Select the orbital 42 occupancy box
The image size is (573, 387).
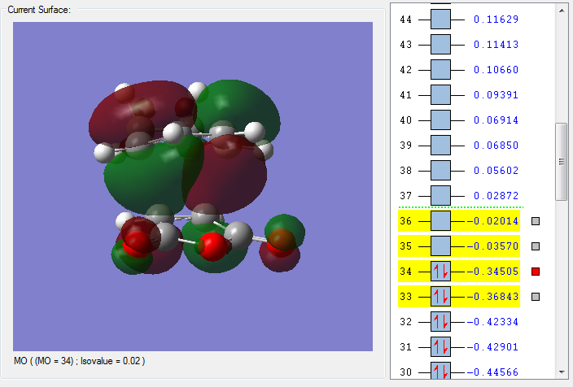[x=440, y=70]
